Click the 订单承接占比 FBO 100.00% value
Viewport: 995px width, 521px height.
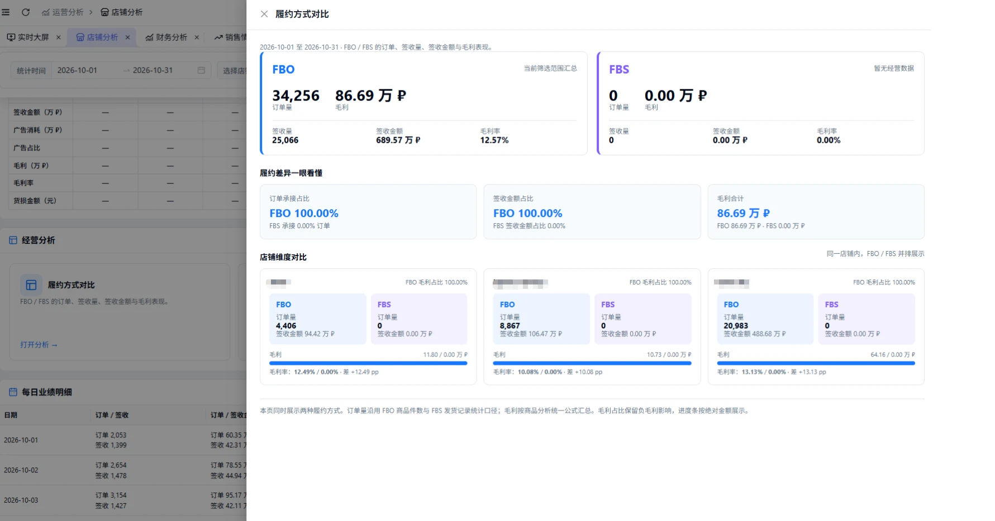(304, 213)
